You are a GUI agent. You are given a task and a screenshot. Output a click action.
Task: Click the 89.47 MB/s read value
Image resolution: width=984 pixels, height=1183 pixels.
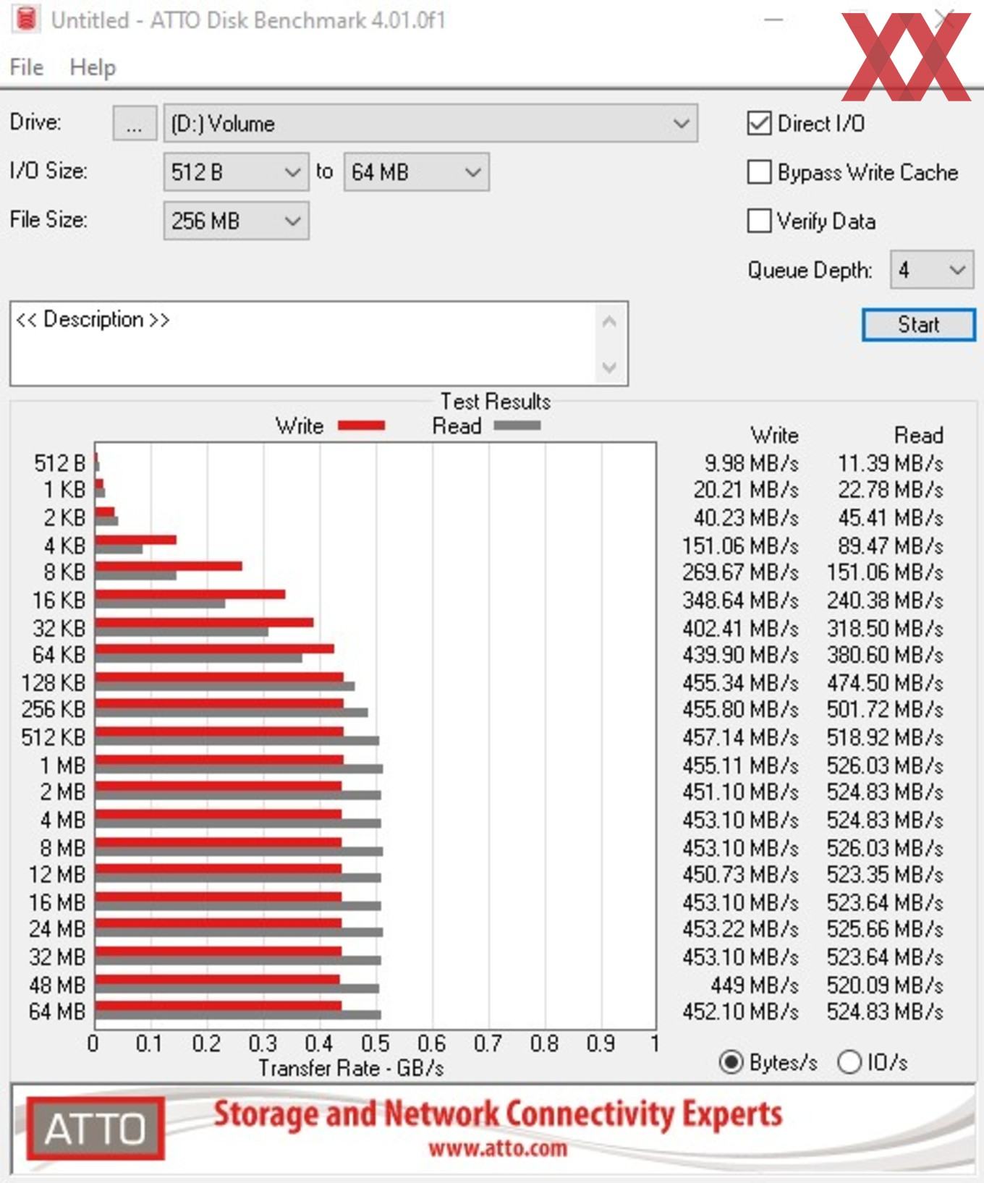click(x=890, y=546)
